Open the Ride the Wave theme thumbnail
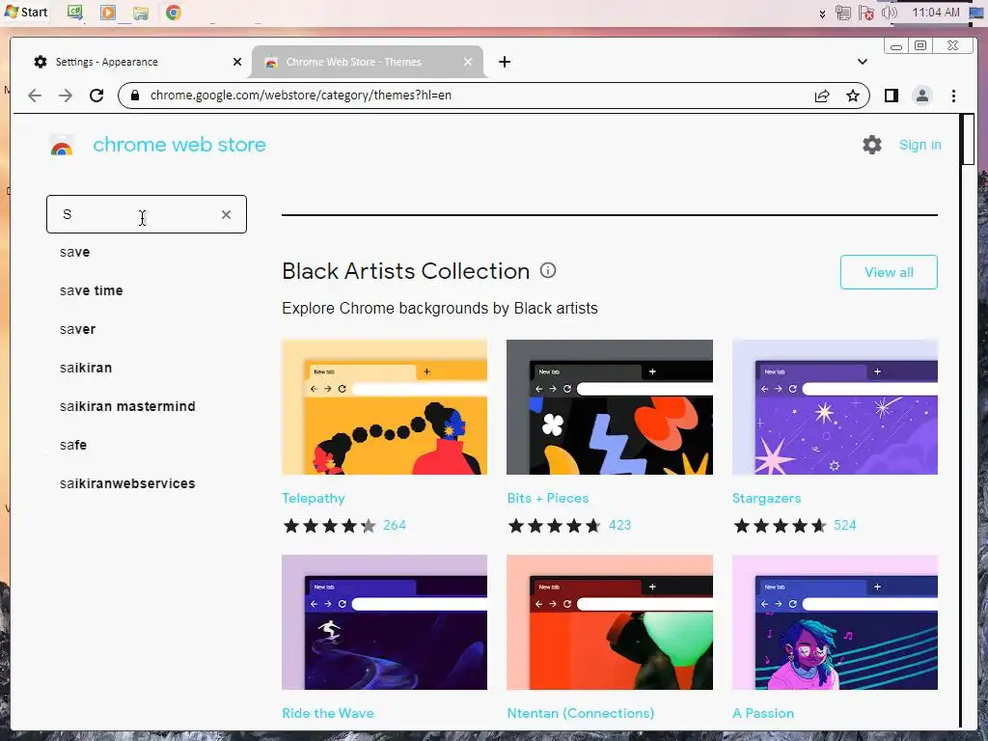The height and width of the screenshot is (741, 988). point(384,622)
